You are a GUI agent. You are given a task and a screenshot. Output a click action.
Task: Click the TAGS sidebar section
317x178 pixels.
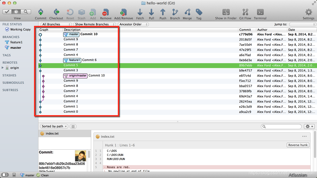click(x=7, y=55)
